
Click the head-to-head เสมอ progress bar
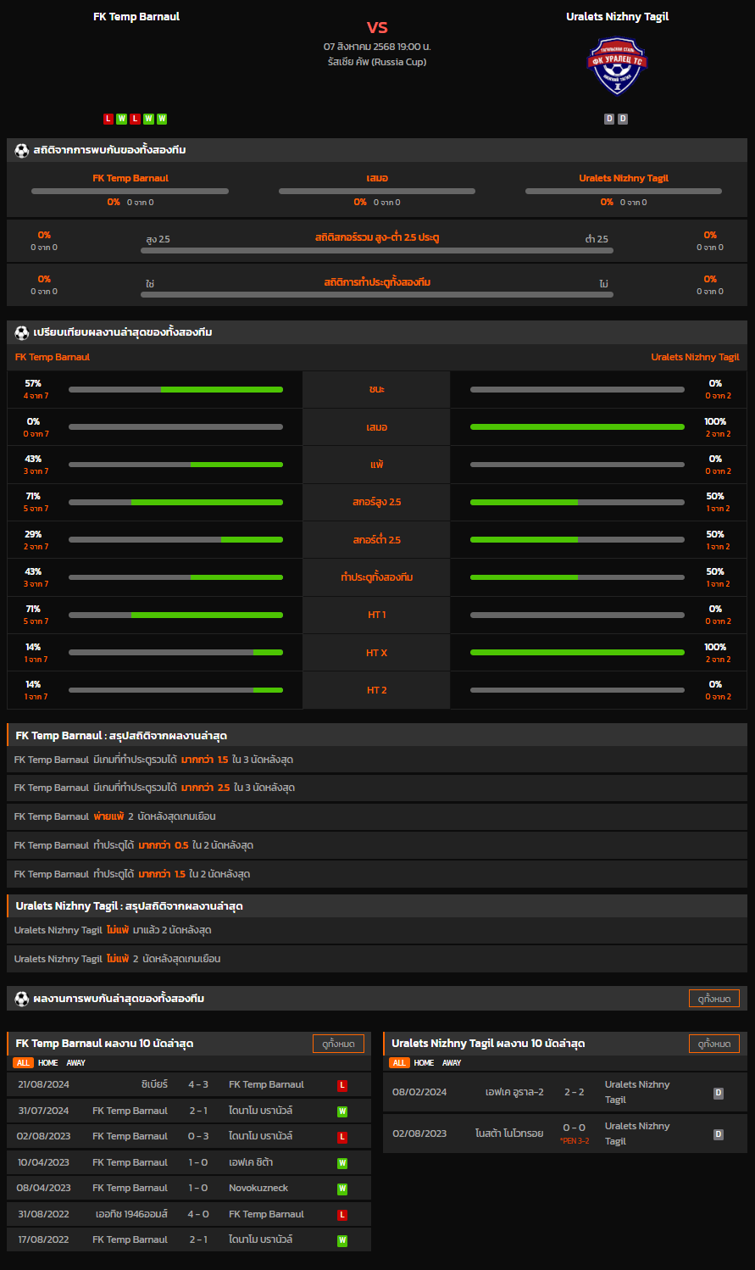377,192
